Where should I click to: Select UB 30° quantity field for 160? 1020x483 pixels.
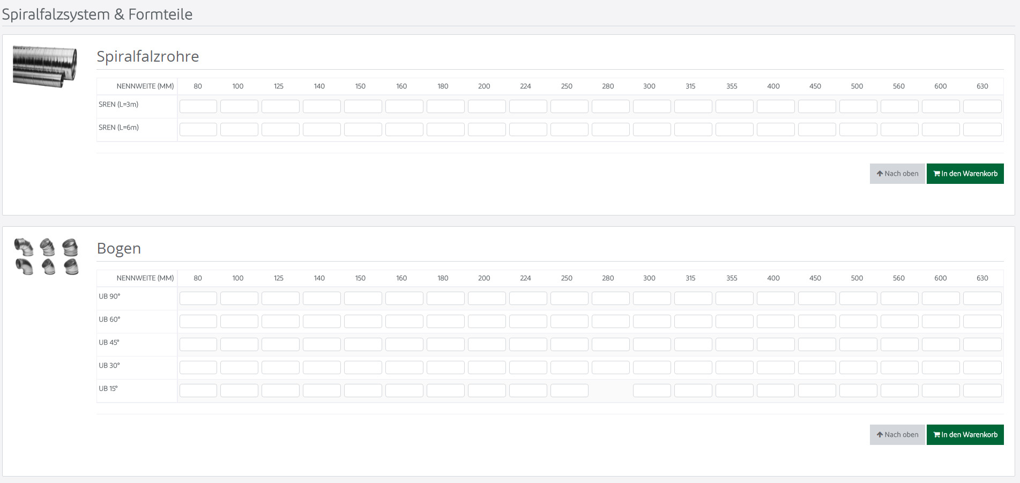click(404, 367)
